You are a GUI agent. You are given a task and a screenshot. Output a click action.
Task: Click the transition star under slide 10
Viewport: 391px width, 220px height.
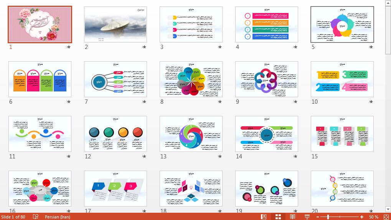tap(371, 102)
